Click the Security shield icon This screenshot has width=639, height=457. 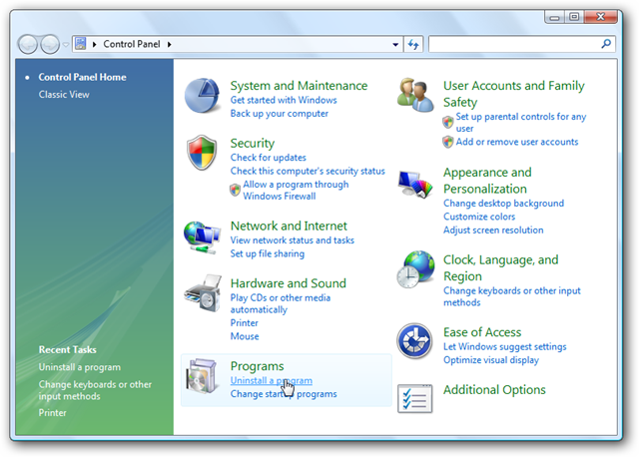(203, 154)
